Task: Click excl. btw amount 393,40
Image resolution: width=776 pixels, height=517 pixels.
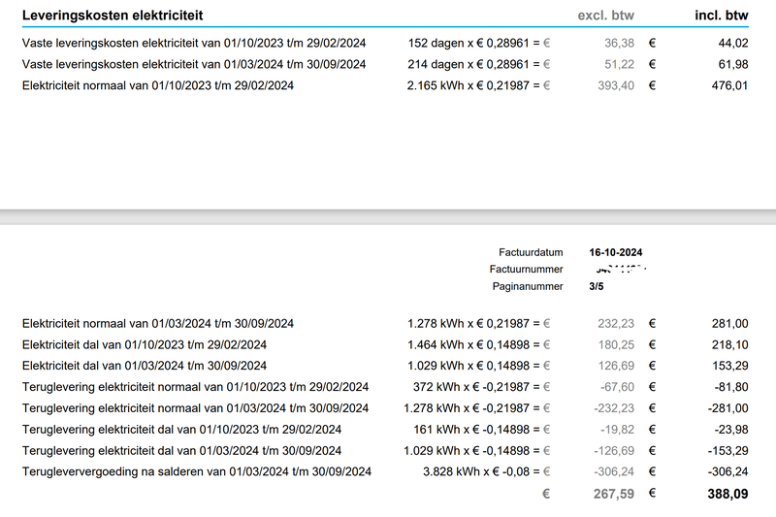Action: coord(616,85)
